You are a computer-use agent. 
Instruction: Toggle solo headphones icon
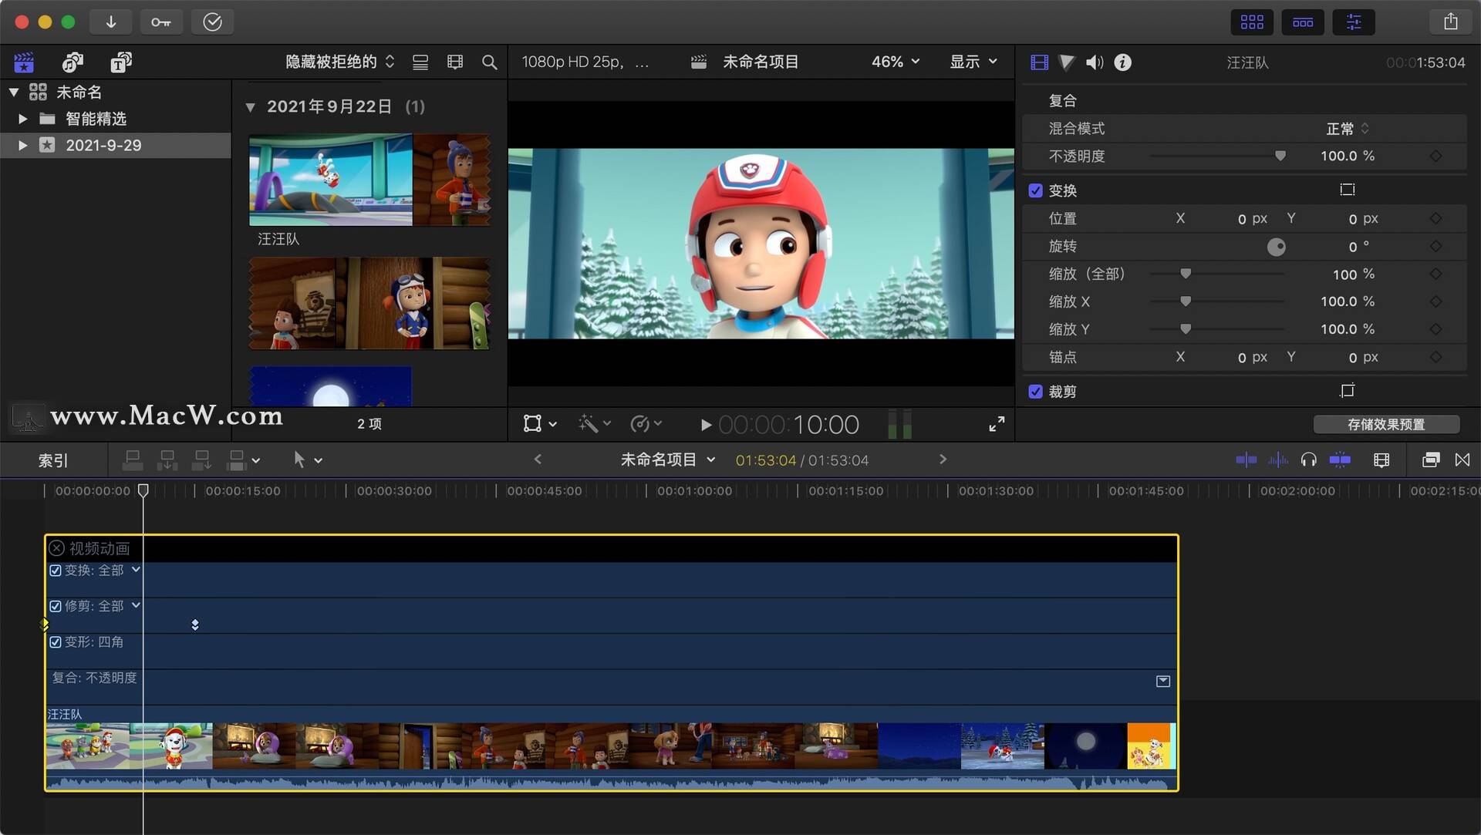pos(1308,460)
